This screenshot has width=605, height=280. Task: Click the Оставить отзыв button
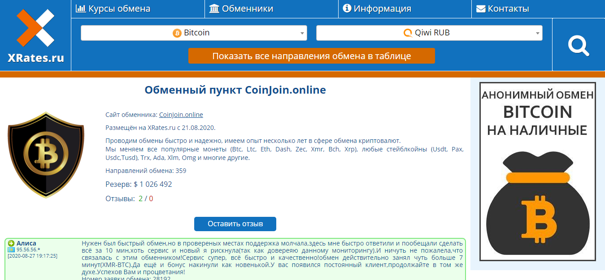[235, 224]
